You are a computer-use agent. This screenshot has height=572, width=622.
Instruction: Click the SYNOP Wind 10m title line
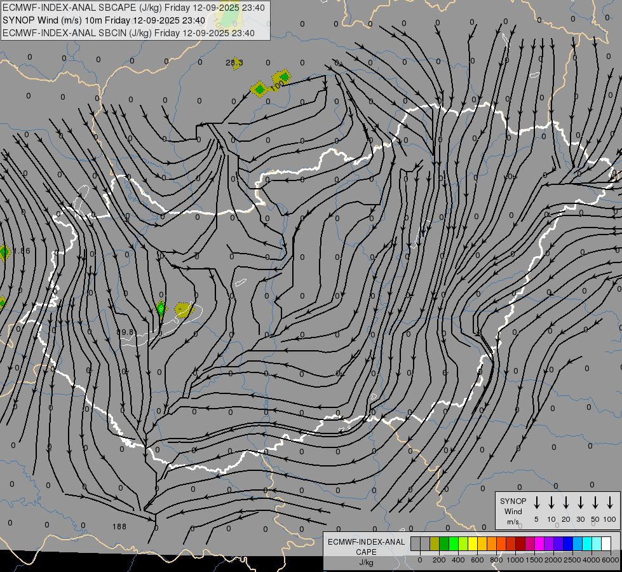(x=104, y=20)
